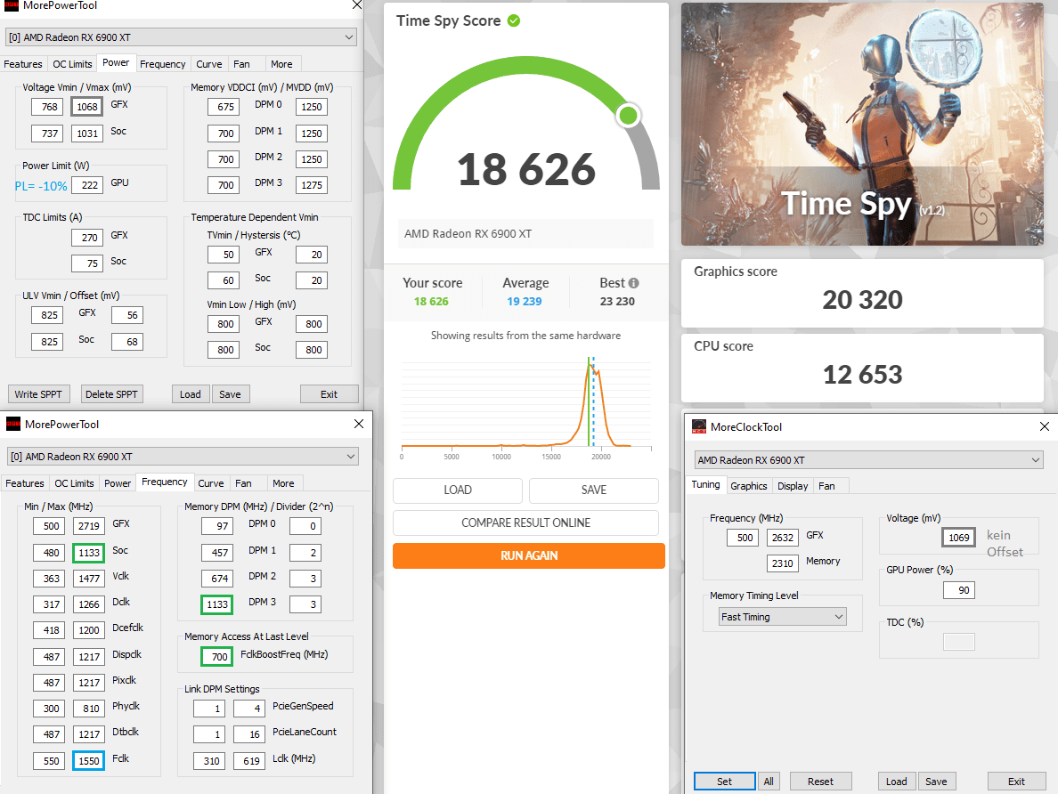Switch to Power tab in lower MorePowerTool
The image size is (1058, 794).
pyautogui.click(x=118, y=483)
